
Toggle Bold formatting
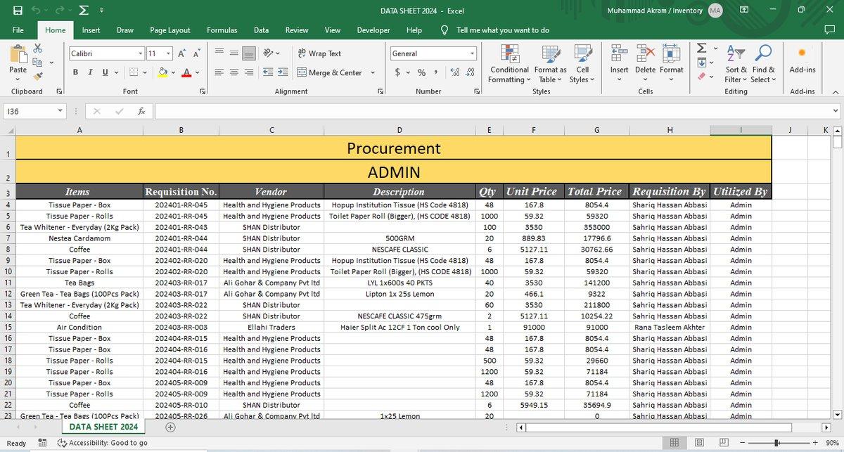tap(76, 72)
